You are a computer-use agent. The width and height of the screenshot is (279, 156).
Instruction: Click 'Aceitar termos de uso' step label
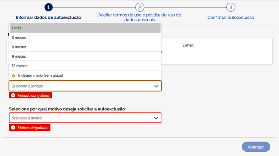click(x=139, y=17)
